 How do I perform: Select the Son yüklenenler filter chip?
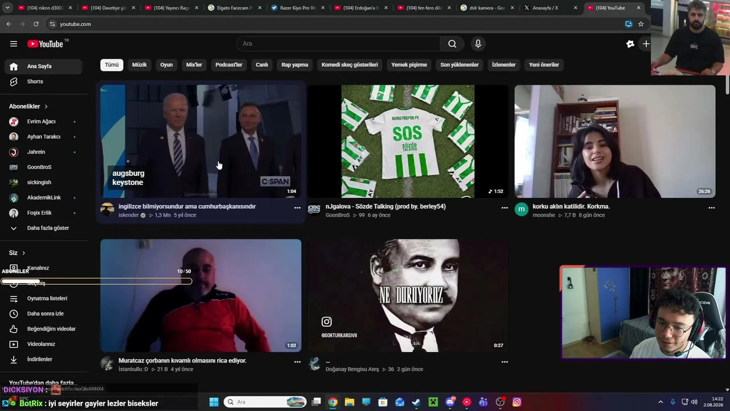(459, 65)
